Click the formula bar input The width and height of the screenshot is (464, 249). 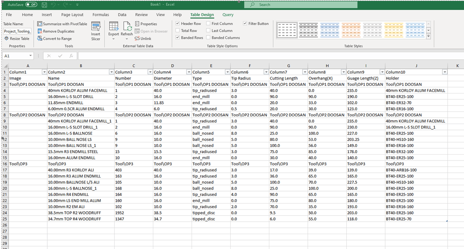click(271, 56)
